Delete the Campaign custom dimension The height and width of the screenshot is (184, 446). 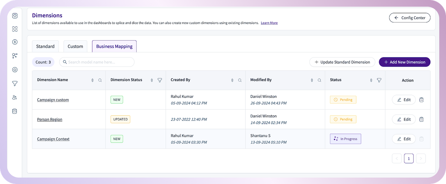pyautogui.click(x=421, y=100)
